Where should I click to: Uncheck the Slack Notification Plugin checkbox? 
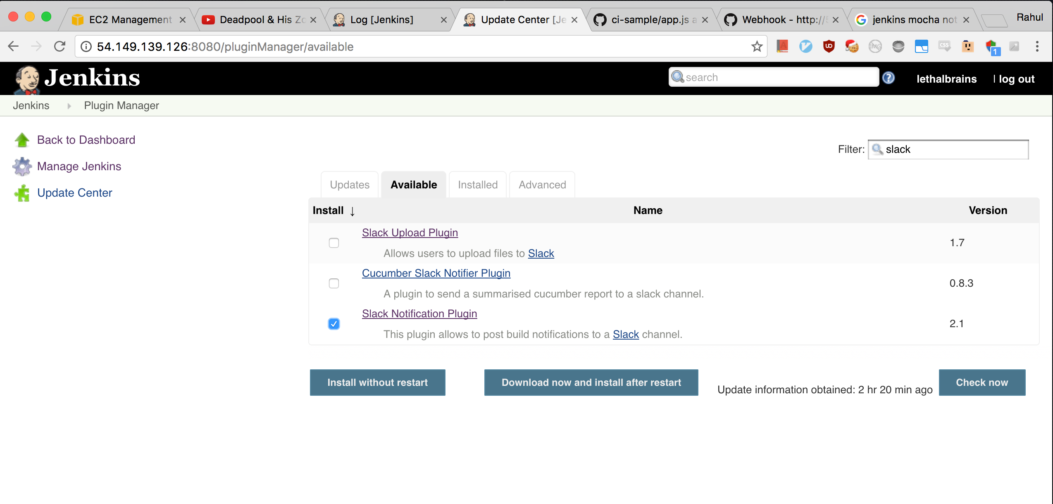pos(334,324)
